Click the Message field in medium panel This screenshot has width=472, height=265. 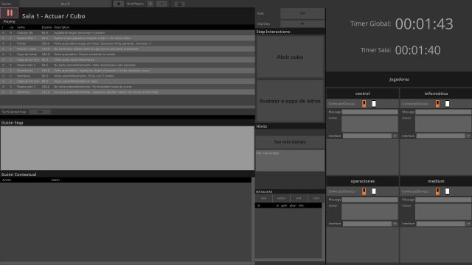click(443, 199)
